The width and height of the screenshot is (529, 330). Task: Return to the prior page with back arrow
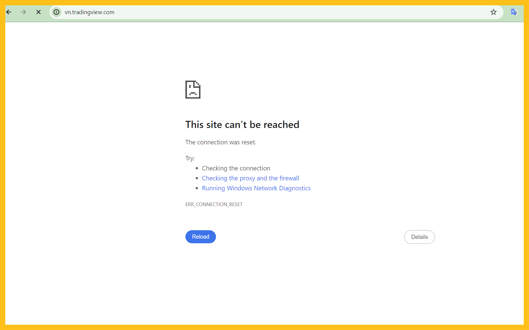(x=8, y=12)
